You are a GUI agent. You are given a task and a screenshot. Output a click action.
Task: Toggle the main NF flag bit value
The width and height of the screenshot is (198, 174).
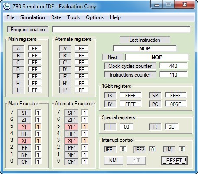pyautogui.click(x=38, y=154)
